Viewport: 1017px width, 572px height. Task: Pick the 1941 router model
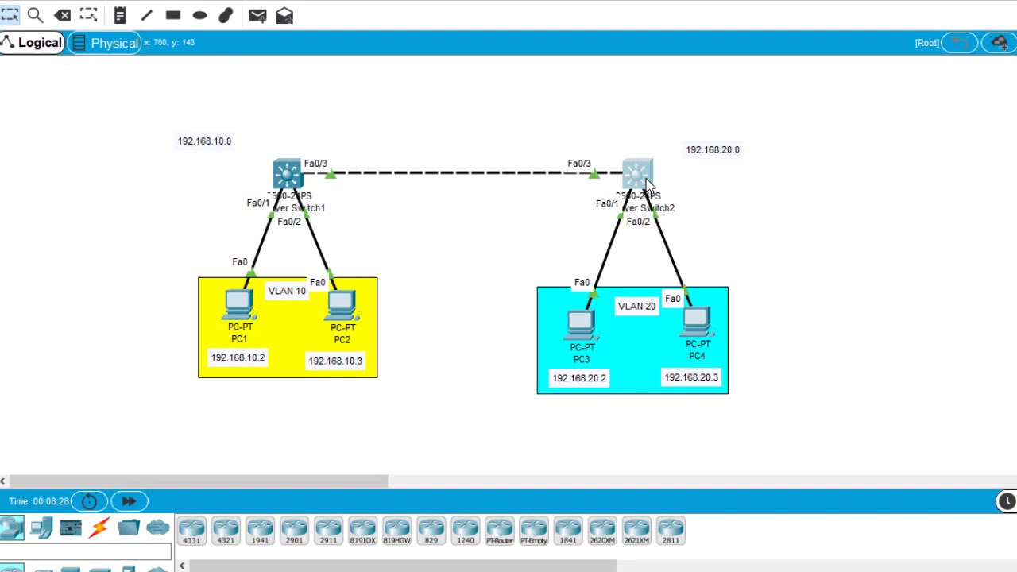point(260,531)
